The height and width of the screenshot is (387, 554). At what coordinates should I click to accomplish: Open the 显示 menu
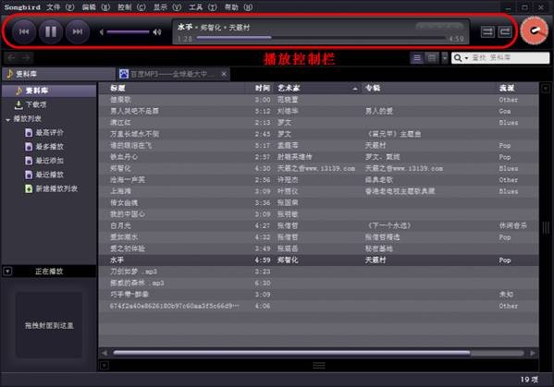coord(167,7)
